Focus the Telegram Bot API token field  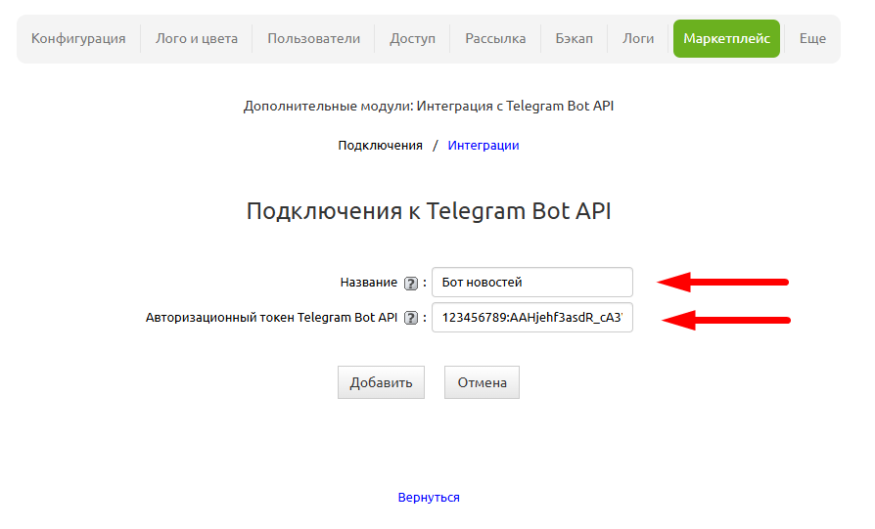532,317
